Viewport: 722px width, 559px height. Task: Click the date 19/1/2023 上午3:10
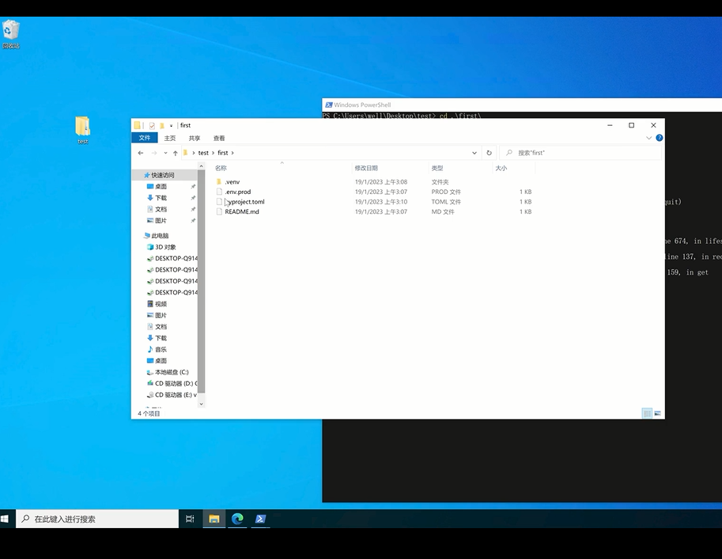pos(381,202)
